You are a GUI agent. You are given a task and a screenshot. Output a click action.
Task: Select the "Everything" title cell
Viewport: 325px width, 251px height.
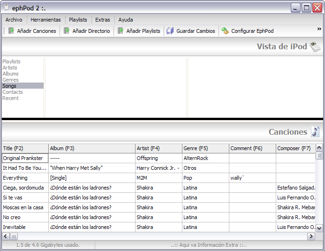coord(25,178)
